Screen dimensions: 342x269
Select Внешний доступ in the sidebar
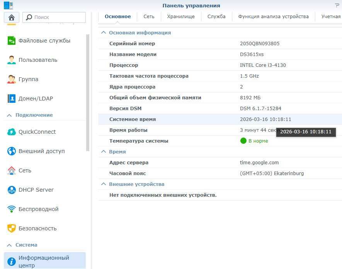[42, 151]
